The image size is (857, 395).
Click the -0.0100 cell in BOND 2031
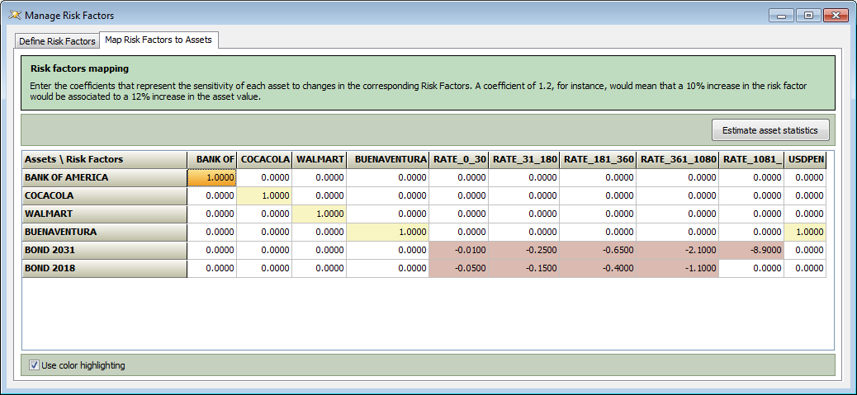(458, 251)
